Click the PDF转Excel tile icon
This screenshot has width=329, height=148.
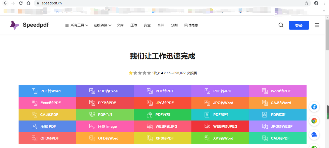click(x=92, y=91)
